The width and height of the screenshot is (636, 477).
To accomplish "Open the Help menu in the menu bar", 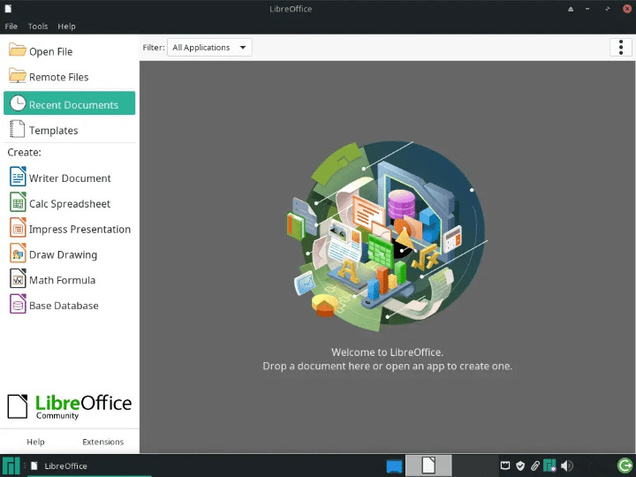I will click(66, 26).
